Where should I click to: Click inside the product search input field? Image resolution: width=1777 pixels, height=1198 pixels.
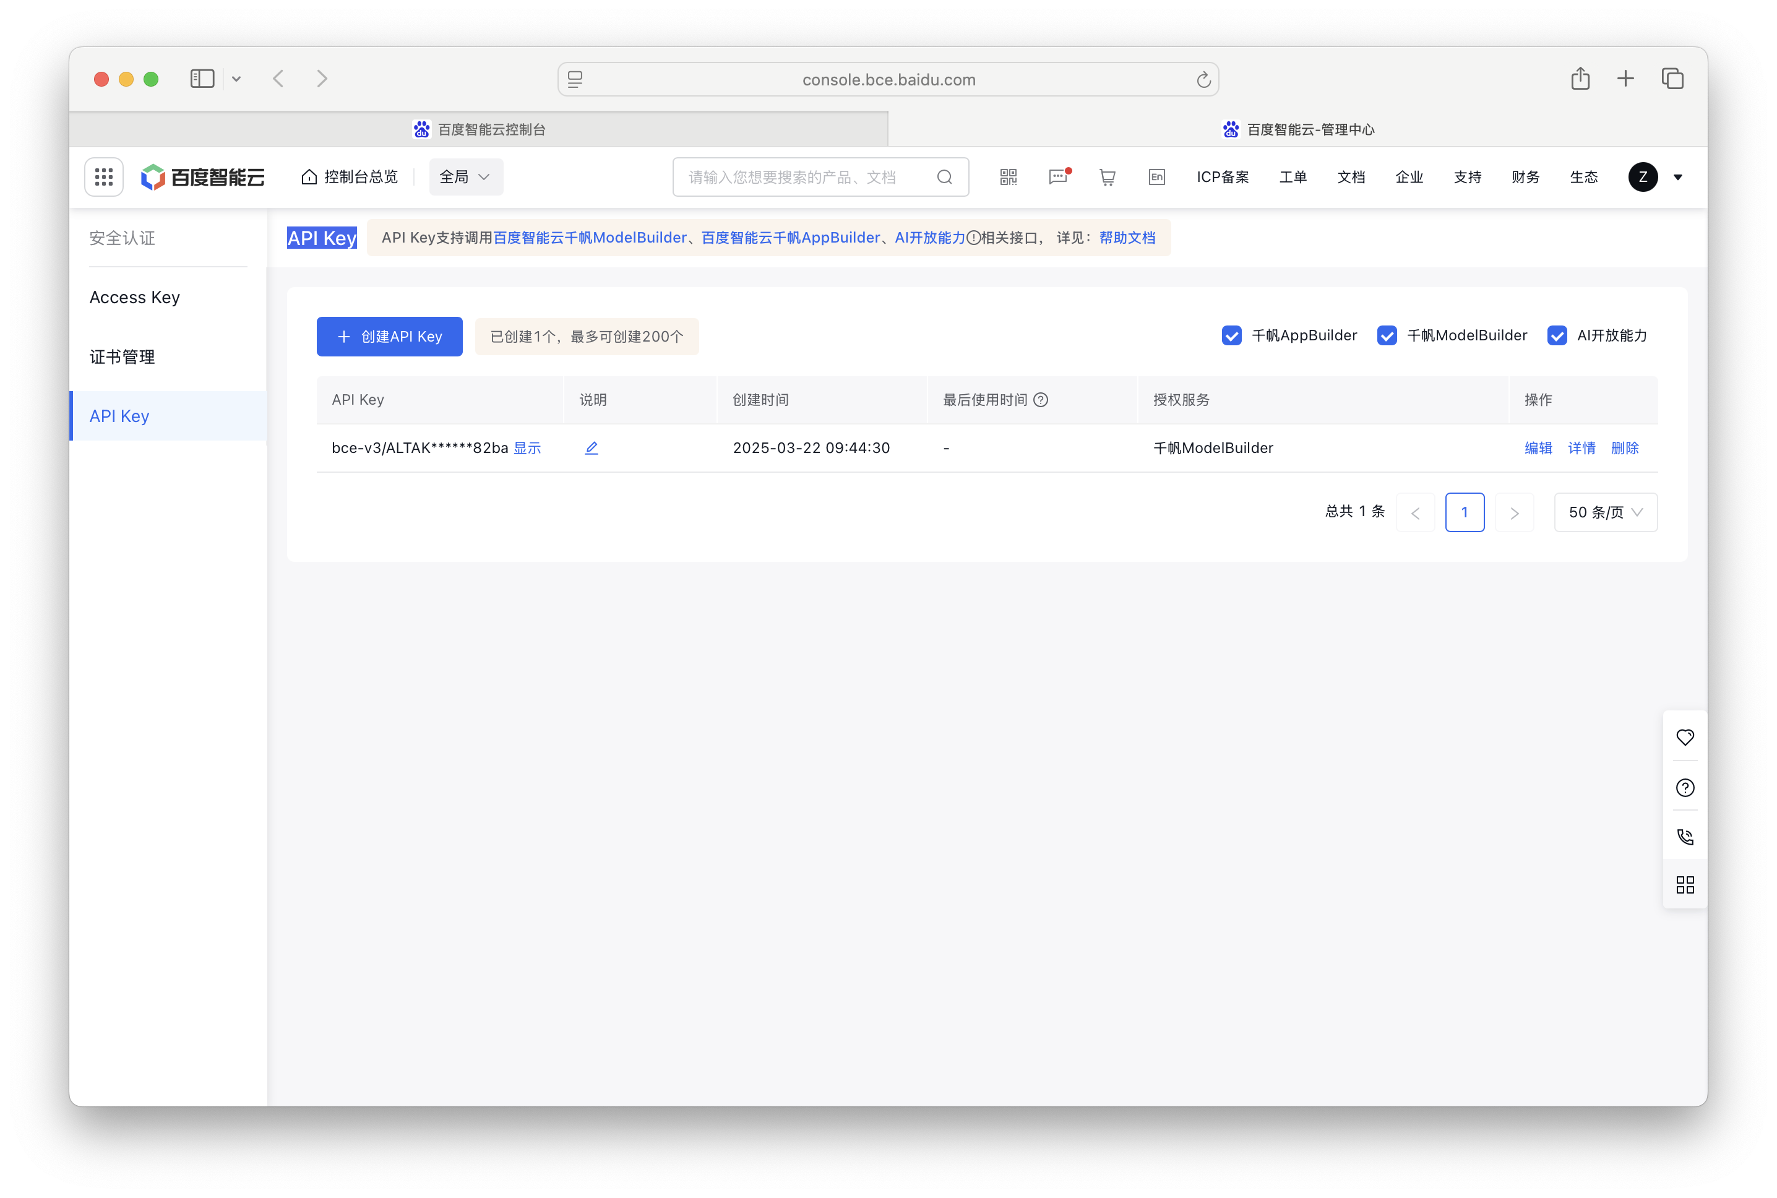pos(802,176)
